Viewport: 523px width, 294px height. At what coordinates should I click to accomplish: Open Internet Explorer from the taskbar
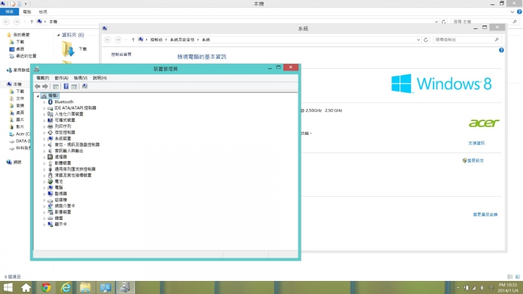pyautogui.click(x=65, y=287)
